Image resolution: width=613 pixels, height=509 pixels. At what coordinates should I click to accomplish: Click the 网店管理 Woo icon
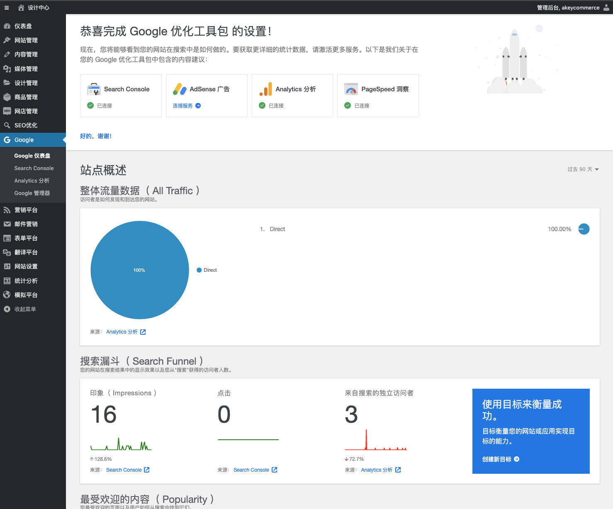tap(7, 111)
